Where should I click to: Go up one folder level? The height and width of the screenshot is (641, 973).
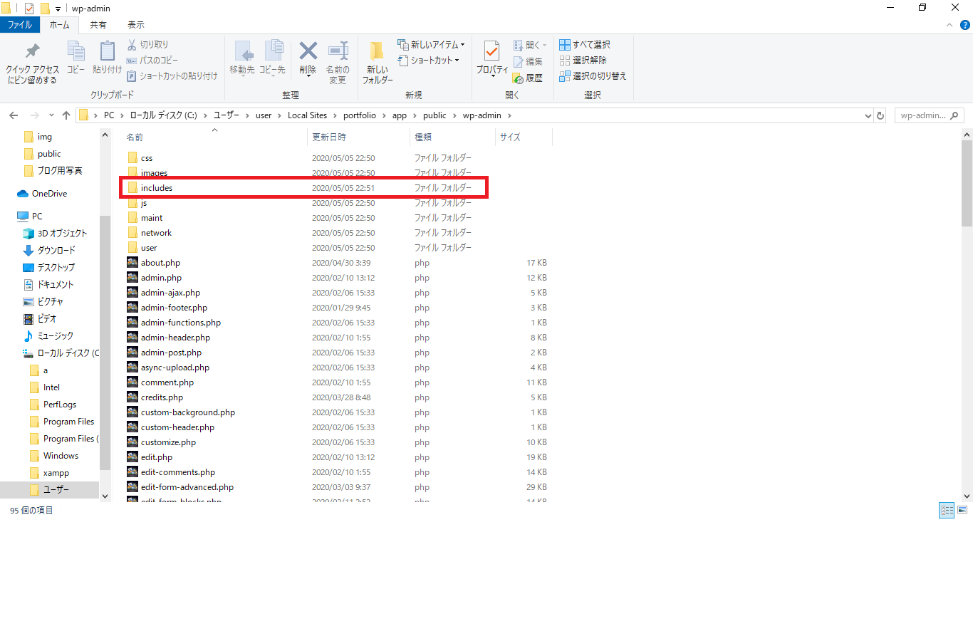point(66,115)
